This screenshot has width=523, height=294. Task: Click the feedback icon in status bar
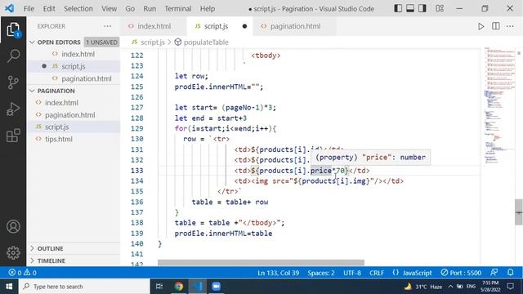(x=494, y=273)
